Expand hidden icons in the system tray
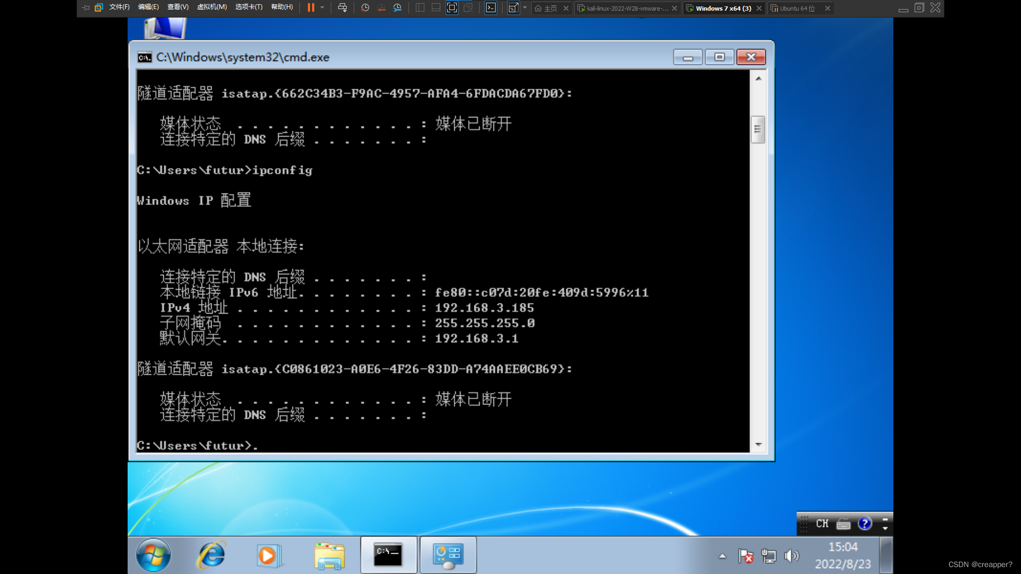This screenshot has width=1021, height=574. point(722,556)
